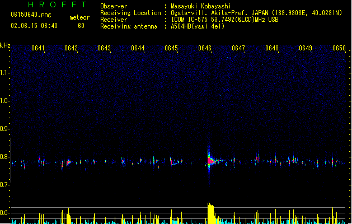Screen dimensions: 352x224
Task: Click observer name Masayuki Kobayashi
Action: click(201, 6)
